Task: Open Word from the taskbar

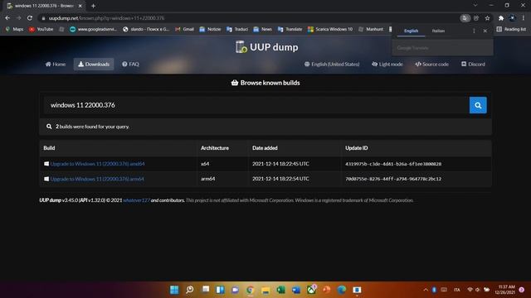Action: coord(296,290)
